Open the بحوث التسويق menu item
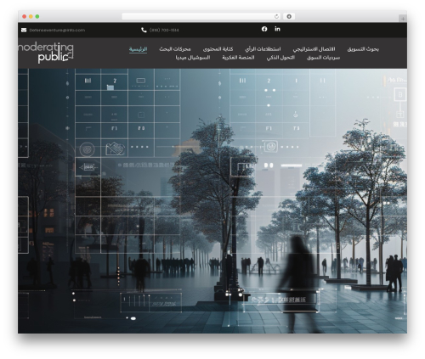 click(x=363, y=49)
